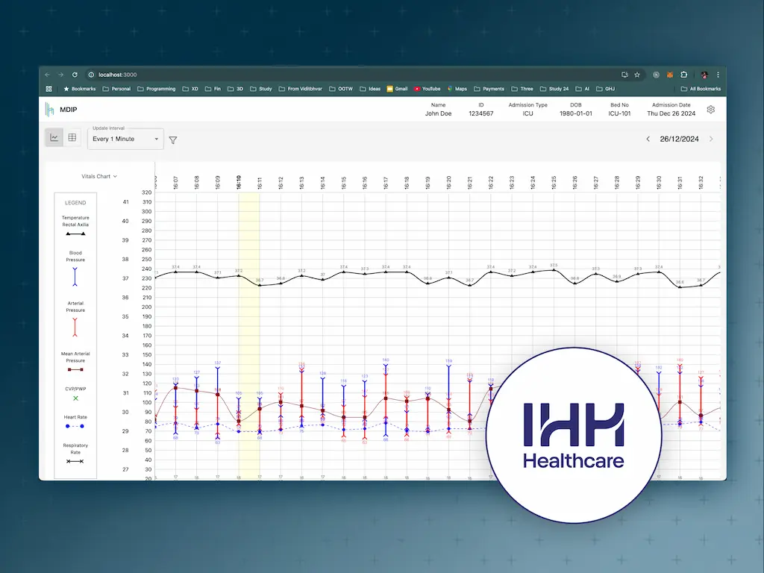Switch to the line chart view
This screenshot has height=573, width=764.
[54, 138]
